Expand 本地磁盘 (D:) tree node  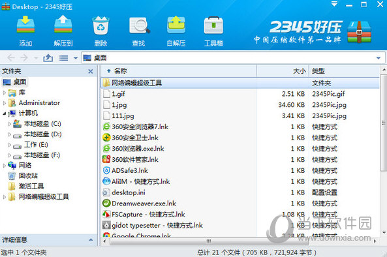coord(10,134)
